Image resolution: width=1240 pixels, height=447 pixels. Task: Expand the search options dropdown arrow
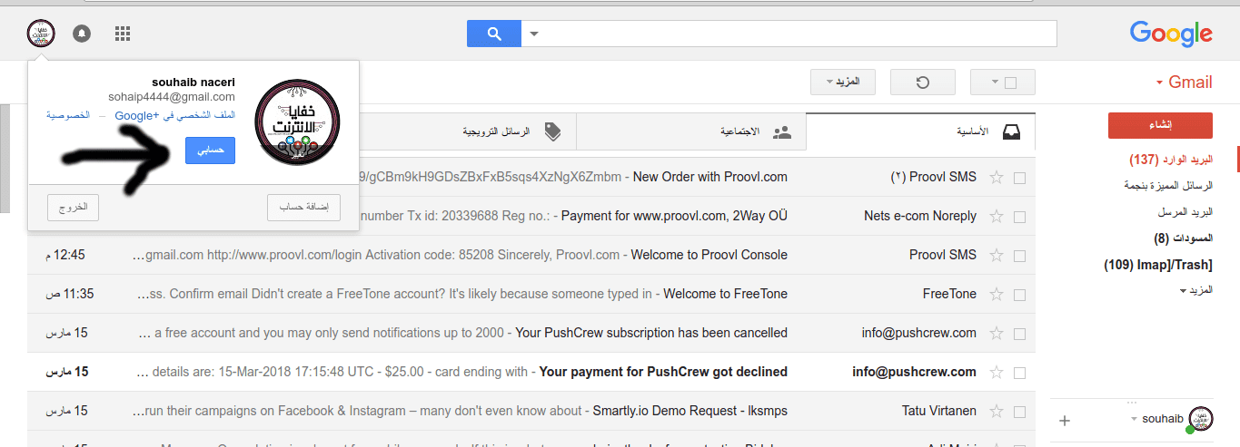pyautogui.click(x=534, y=34)
